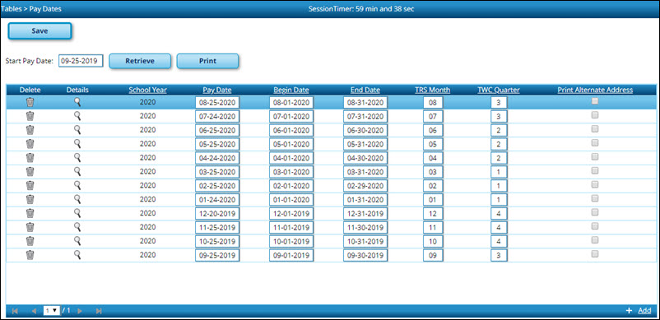Tick Print Alternate Address for 12-20-2019
This screenshot has width=660, height=320.
tap(595, 212)
